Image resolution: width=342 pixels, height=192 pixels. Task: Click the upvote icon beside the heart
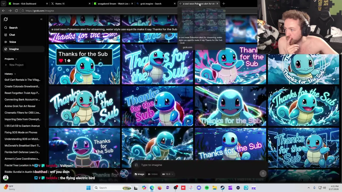(x=69, y=61)
